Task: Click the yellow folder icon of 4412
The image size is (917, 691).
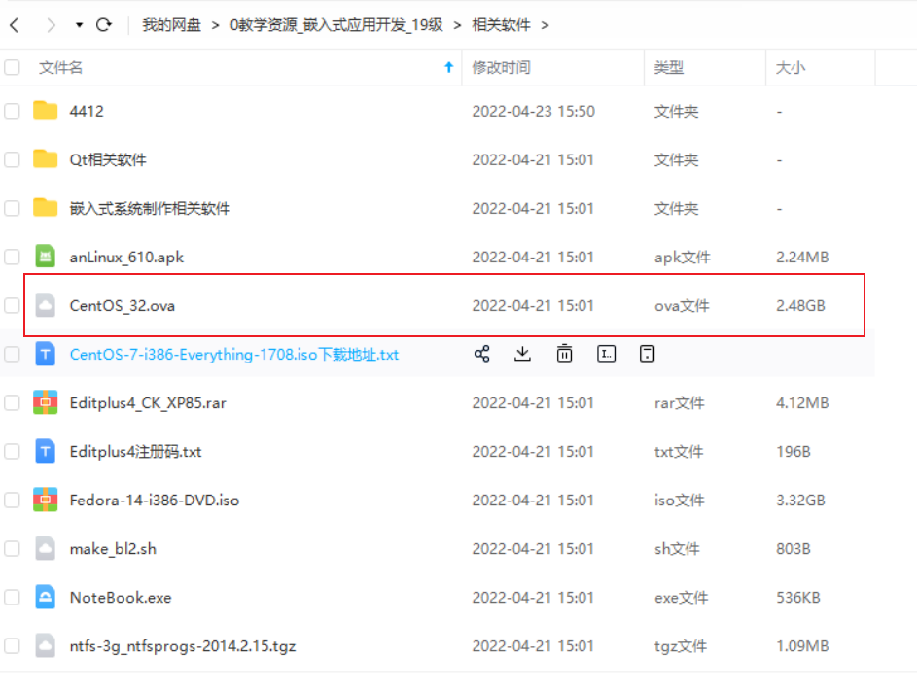Action: click(x=44, y=111)
